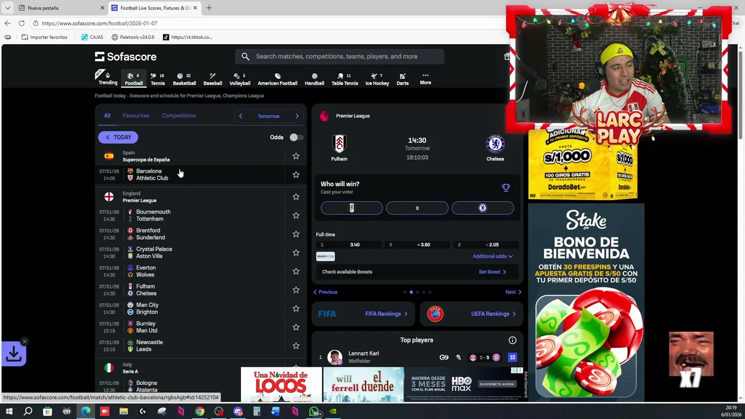Screen dimensions: 745x419
Task: Star the Crystal Palace vs Aston Villa match
Action: 296,253
